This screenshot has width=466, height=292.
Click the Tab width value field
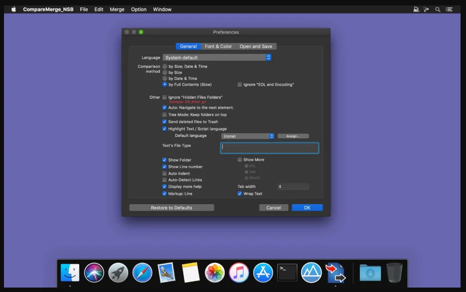point(293,187)
